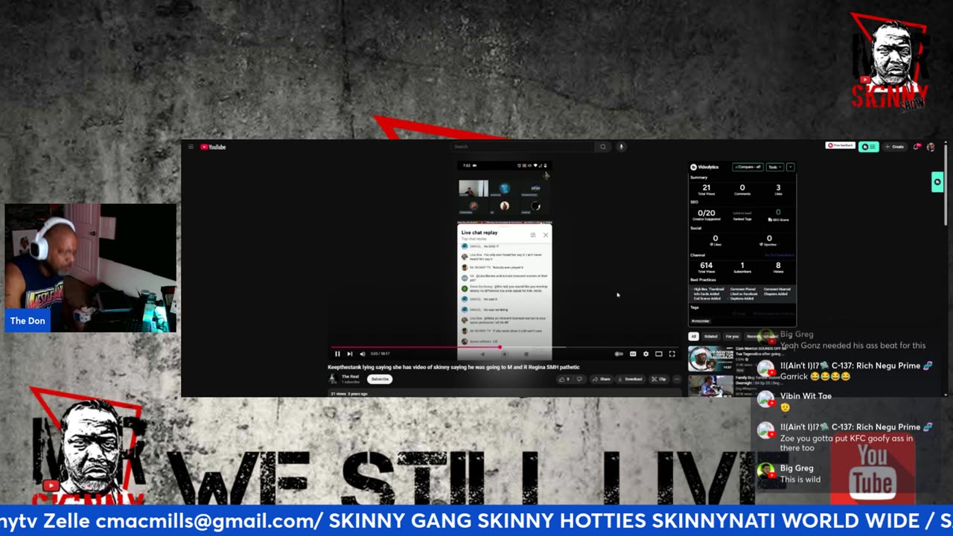Toggle closed captions on the player
953x536 pixels.
[633, 354]
